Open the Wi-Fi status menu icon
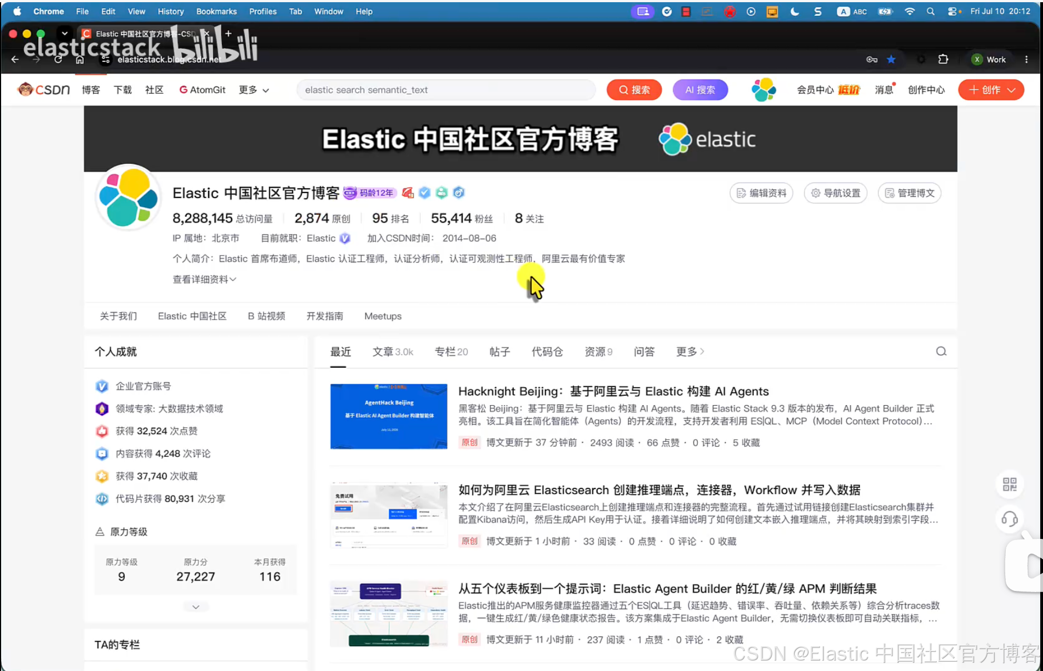Image resolution: width=1043 pixels, height=671 pixels. [x=909, y=12]
